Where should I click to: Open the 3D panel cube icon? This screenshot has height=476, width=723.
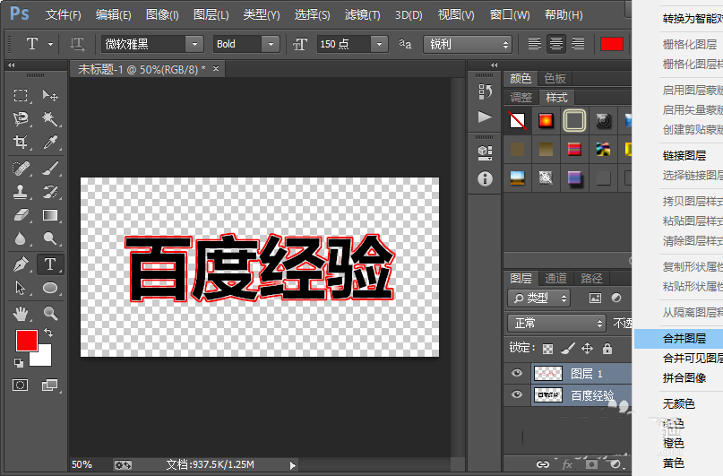[485, 152]
